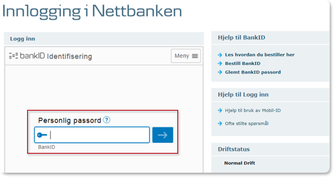This screenshot has height=177, width=334.
Task: Click arrow icon beside Ofte stilte spørsmål
Action: click(220, 123)
